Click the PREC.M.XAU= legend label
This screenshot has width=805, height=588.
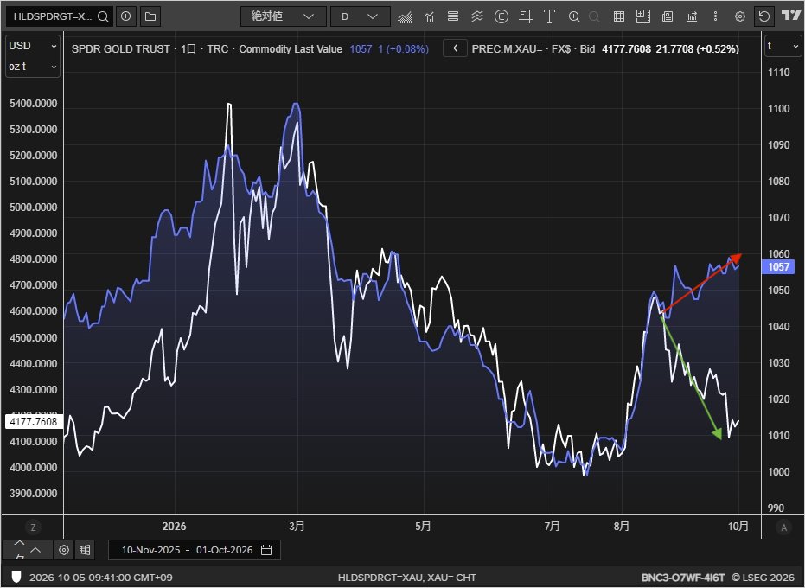tap(507, 48)
